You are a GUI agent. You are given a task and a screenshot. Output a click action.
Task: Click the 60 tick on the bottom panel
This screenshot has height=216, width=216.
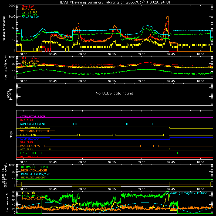pyautogui.click(x=14, y=200)
